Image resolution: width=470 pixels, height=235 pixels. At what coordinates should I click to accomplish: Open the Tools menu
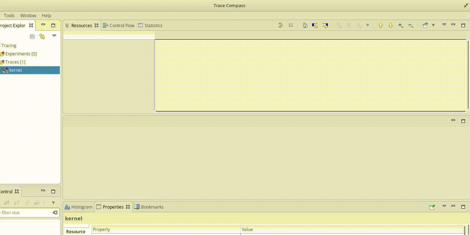click(x=9, y=15)
